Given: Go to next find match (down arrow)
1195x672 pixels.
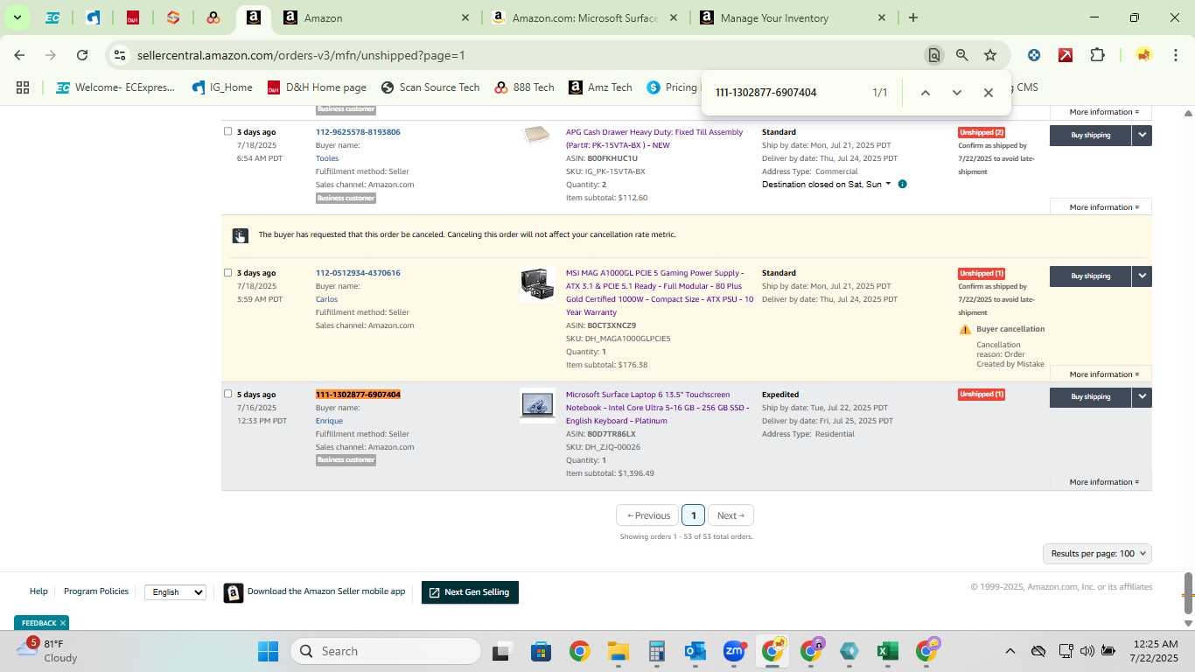Looking at the screenshot, I should tap(957, 93).
